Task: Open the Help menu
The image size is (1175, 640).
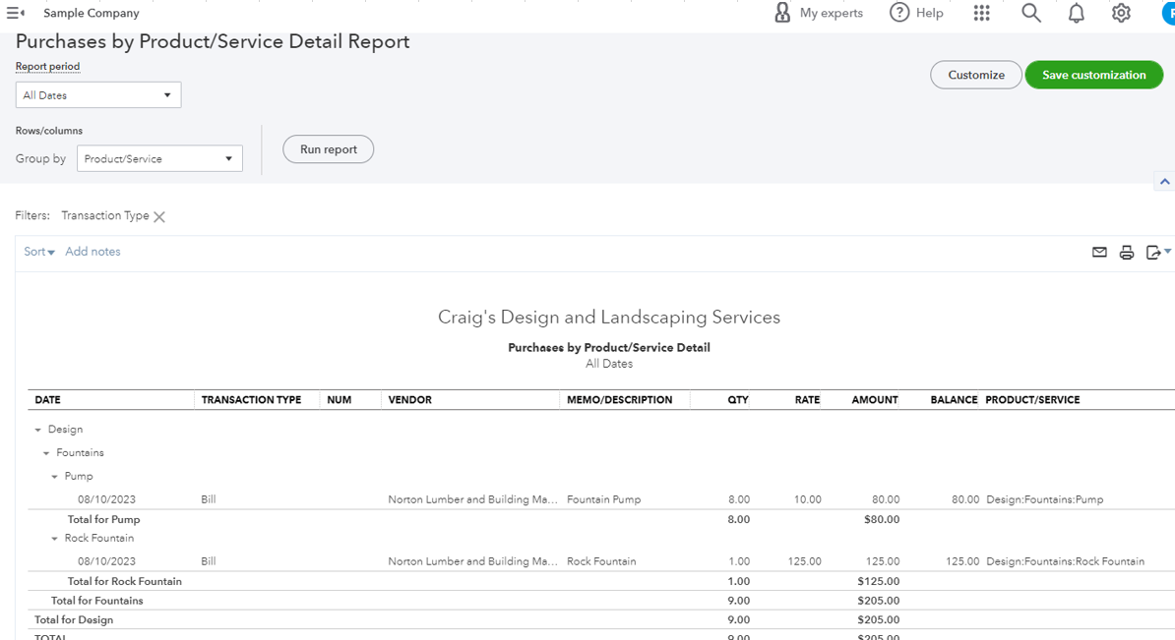Action: coord(916,13)
